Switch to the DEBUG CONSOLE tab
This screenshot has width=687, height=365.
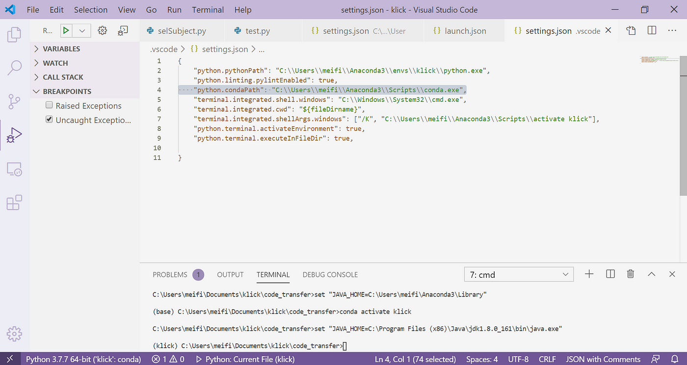pos(330,274)
